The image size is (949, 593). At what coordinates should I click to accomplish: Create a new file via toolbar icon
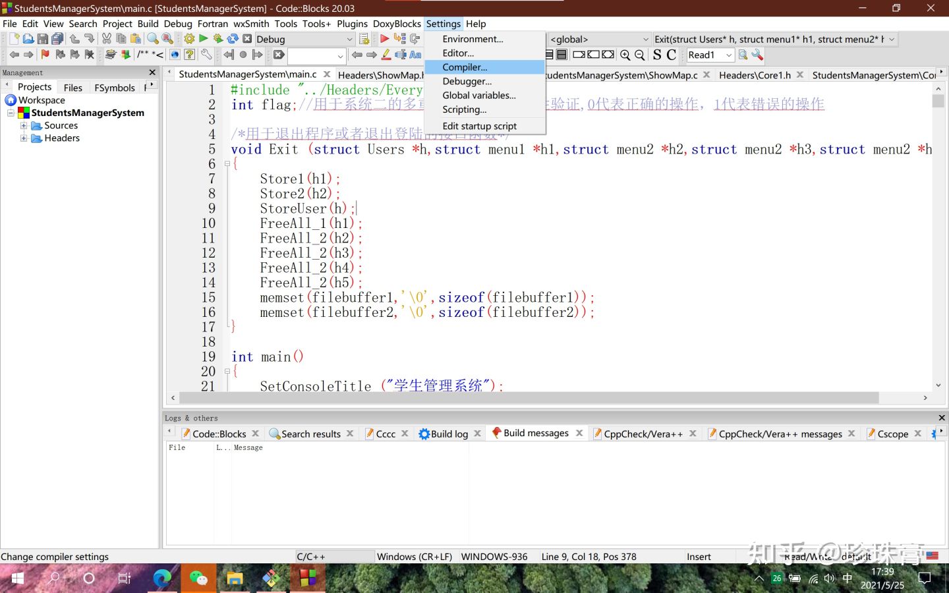tap(13, 39)
